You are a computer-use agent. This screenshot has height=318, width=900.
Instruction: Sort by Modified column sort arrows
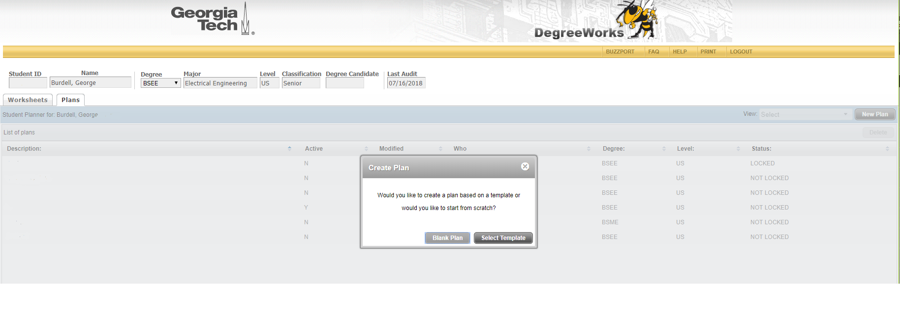pyautogui.click(x=440, y=149)
